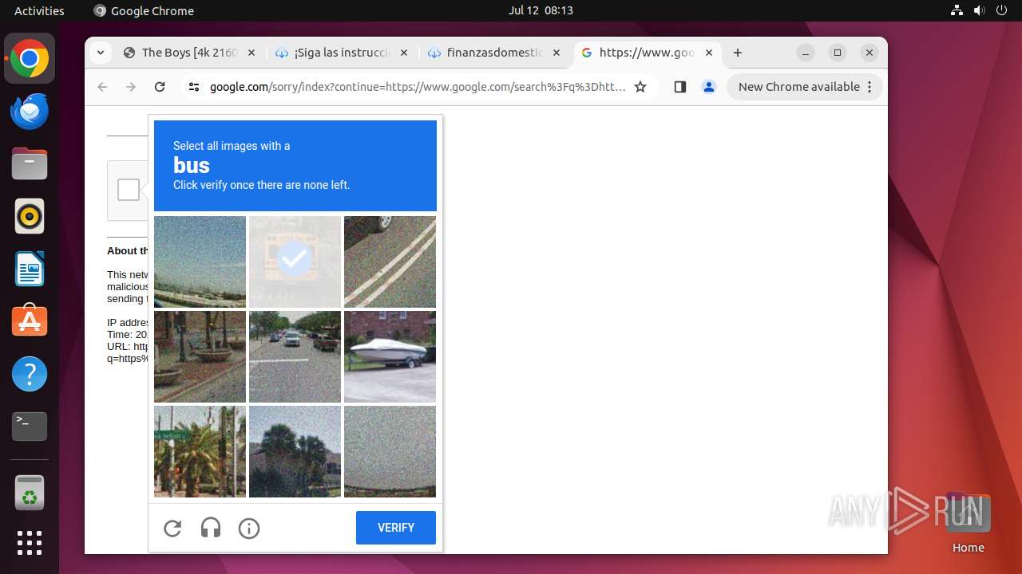Close the ¡Siga las instrucciones tab

(403, 53)
